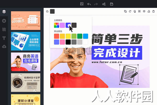Select the Text tool in sidebar
This screenshot has height=105, width=157.
[4, 38]
